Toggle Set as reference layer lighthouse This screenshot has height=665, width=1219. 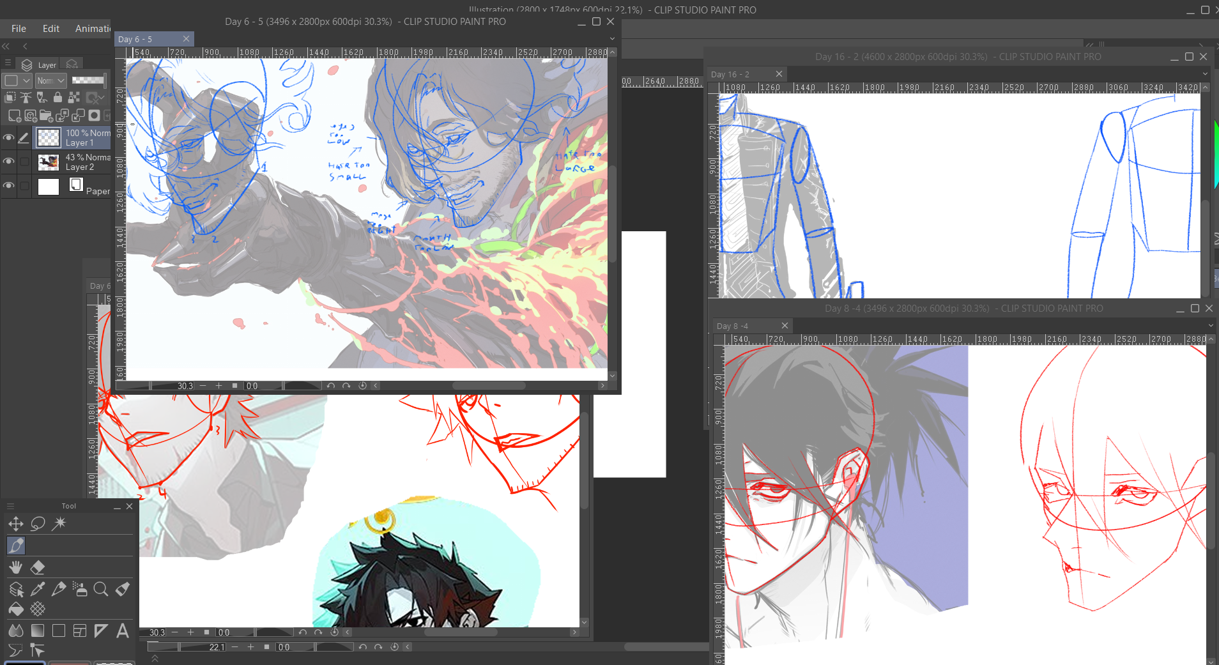coord(26,98)
